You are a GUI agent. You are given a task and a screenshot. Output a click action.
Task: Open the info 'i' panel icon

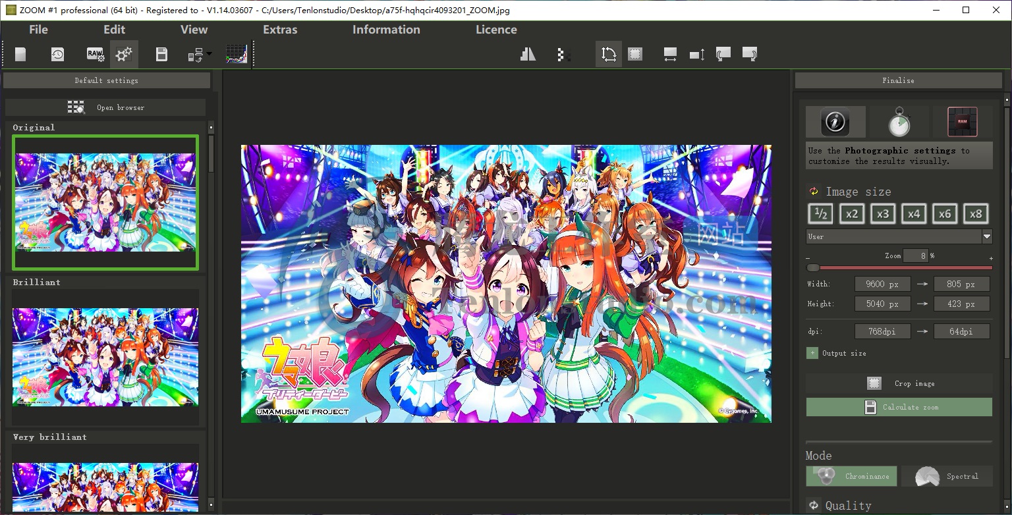click(835, 122)
